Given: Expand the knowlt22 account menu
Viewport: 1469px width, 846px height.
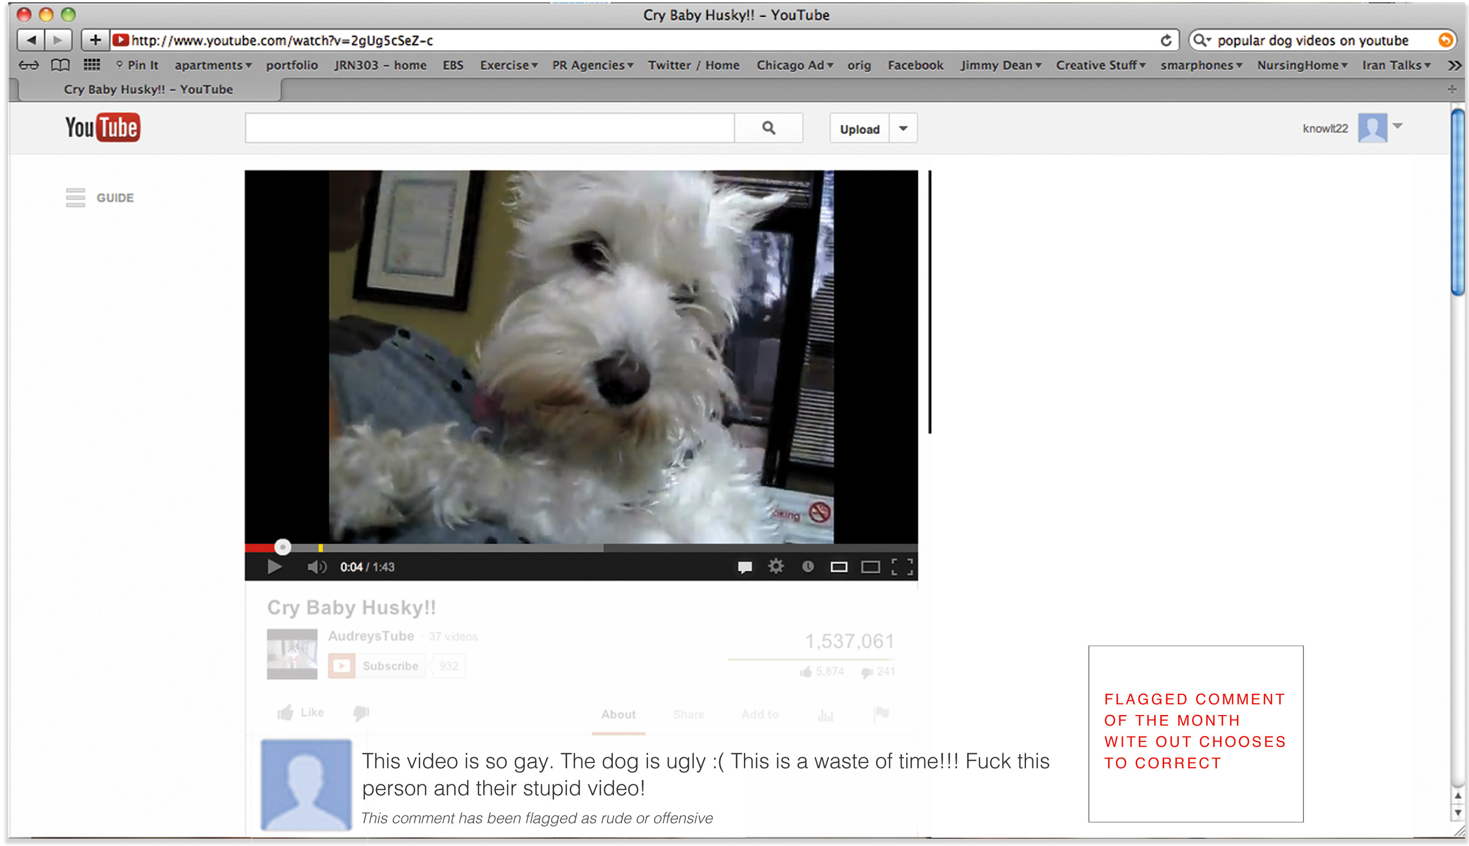Looking at the screenshot, I should pyautogui.click(x=1397, y=125).
